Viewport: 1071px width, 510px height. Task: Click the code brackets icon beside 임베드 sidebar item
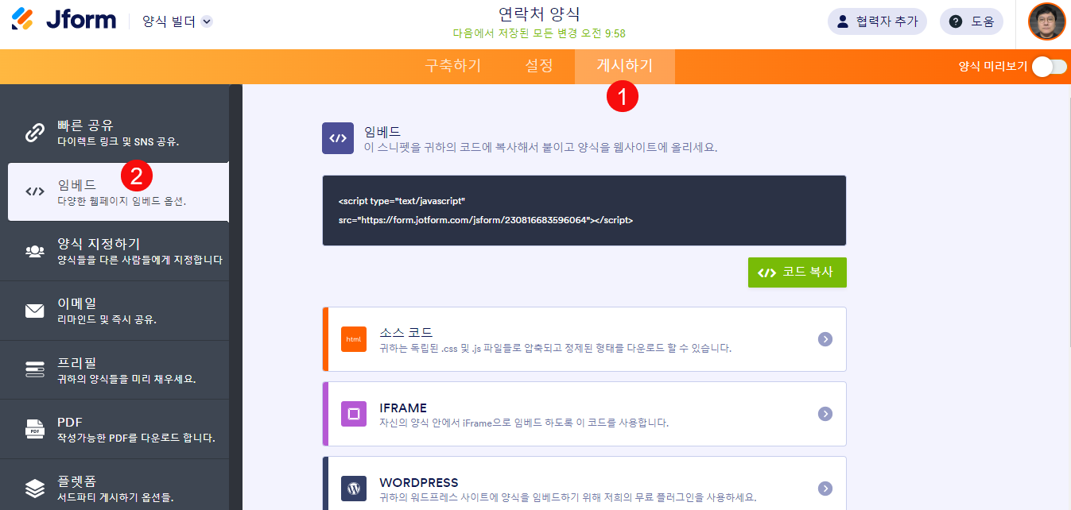click(x=35, y=191)
